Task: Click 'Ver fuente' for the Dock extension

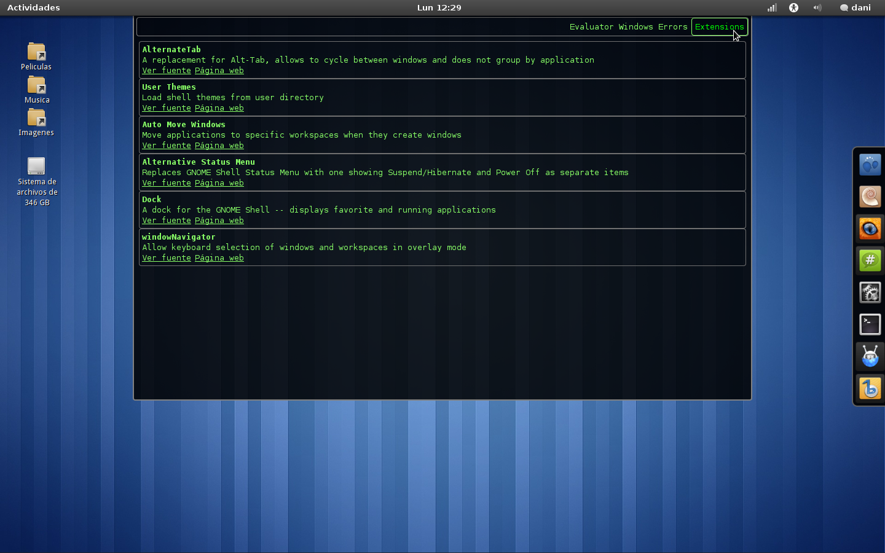Action: (167, 221)
